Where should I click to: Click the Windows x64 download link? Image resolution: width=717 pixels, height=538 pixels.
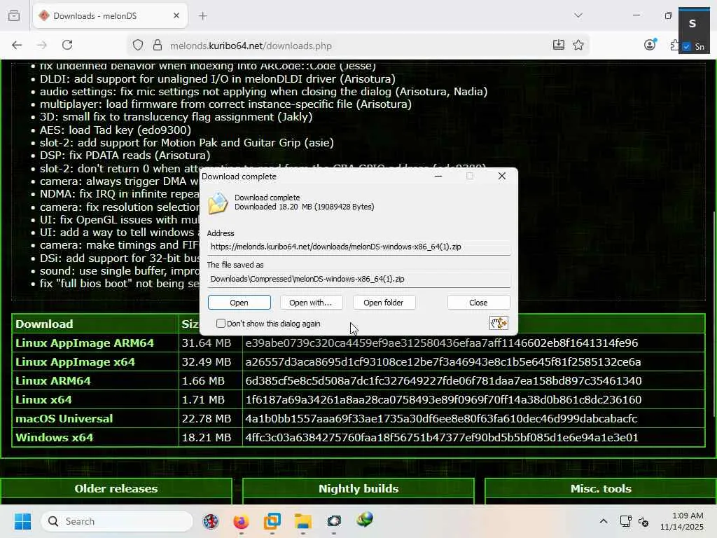(55, 437)
